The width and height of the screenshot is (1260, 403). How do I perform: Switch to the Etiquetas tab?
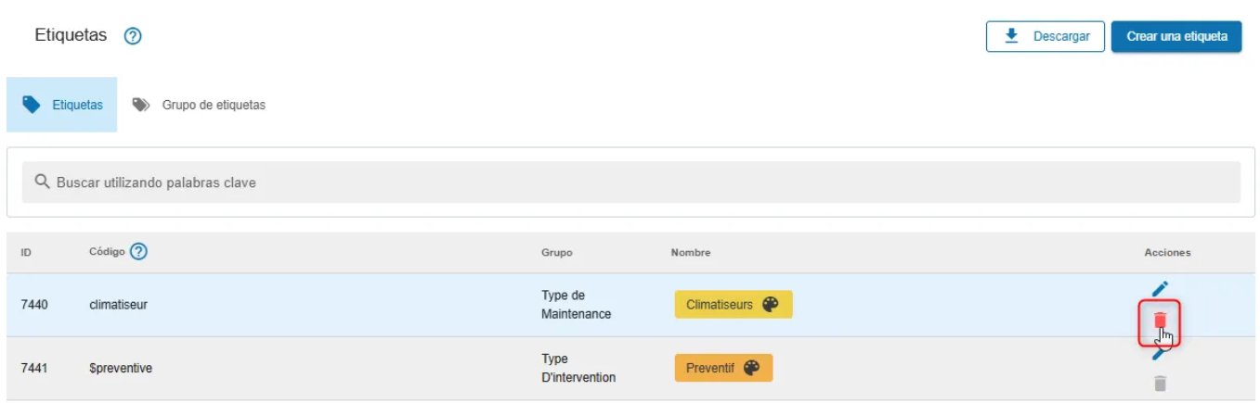(x=62, y=105)
